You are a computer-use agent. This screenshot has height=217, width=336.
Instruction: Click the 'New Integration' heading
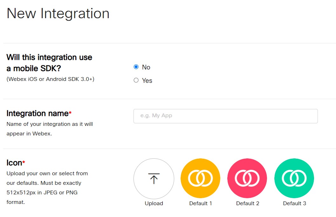point(58,13)
